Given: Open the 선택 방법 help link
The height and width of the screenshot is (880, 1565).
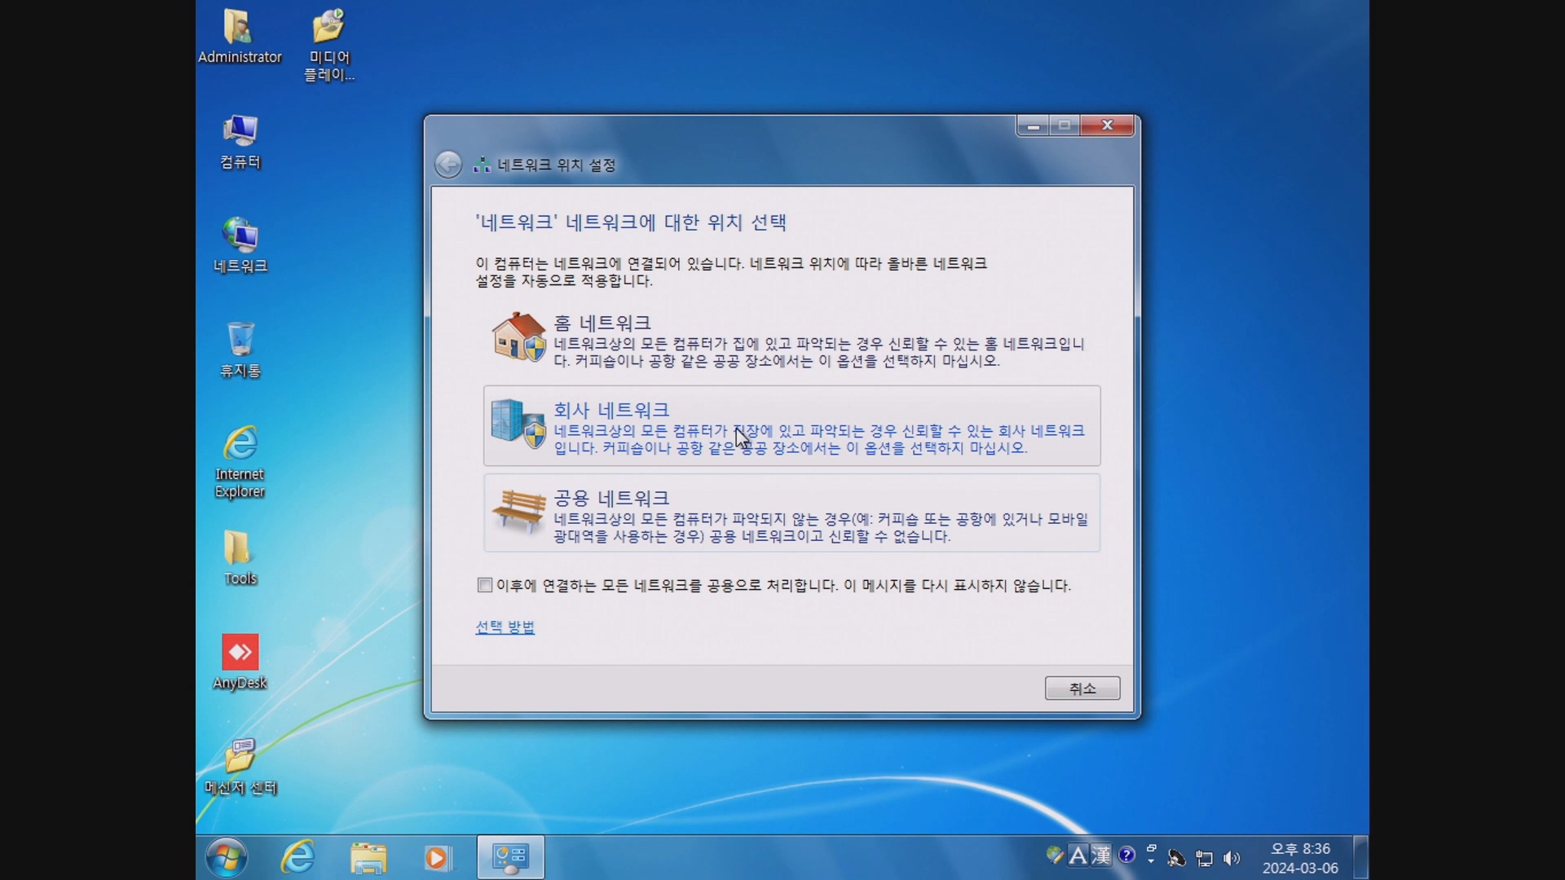Looking at the screenshot, I should click(x=505, y=627).
